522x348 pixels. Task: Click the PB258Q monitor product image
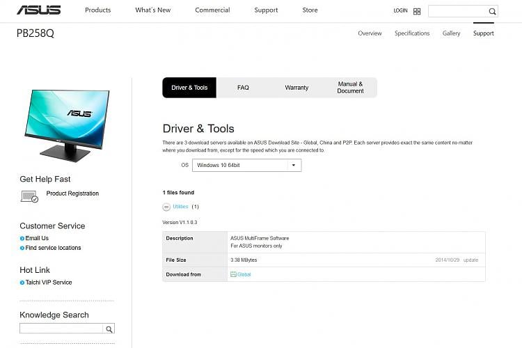[68, 125]
